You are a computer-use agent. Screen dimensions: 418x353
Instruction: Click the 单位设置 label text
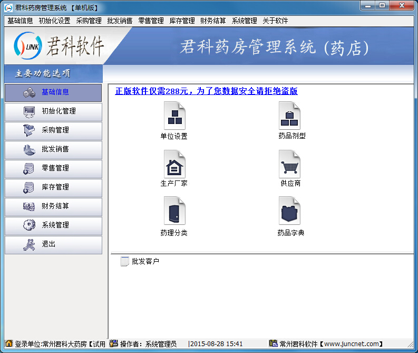(x=174, y=136)
